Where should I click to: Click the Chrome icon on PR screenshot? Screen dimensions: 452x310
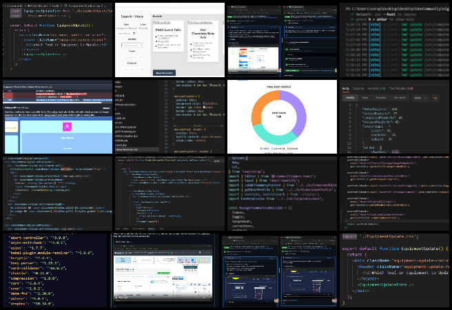click(x=276, y=301)
